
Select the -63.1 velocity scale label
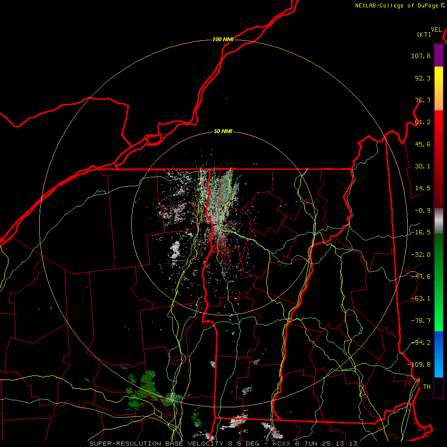tap(421, 298)
